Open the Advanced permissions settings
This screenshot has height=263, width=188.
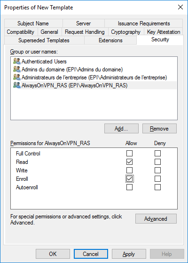tap(156, 218)
